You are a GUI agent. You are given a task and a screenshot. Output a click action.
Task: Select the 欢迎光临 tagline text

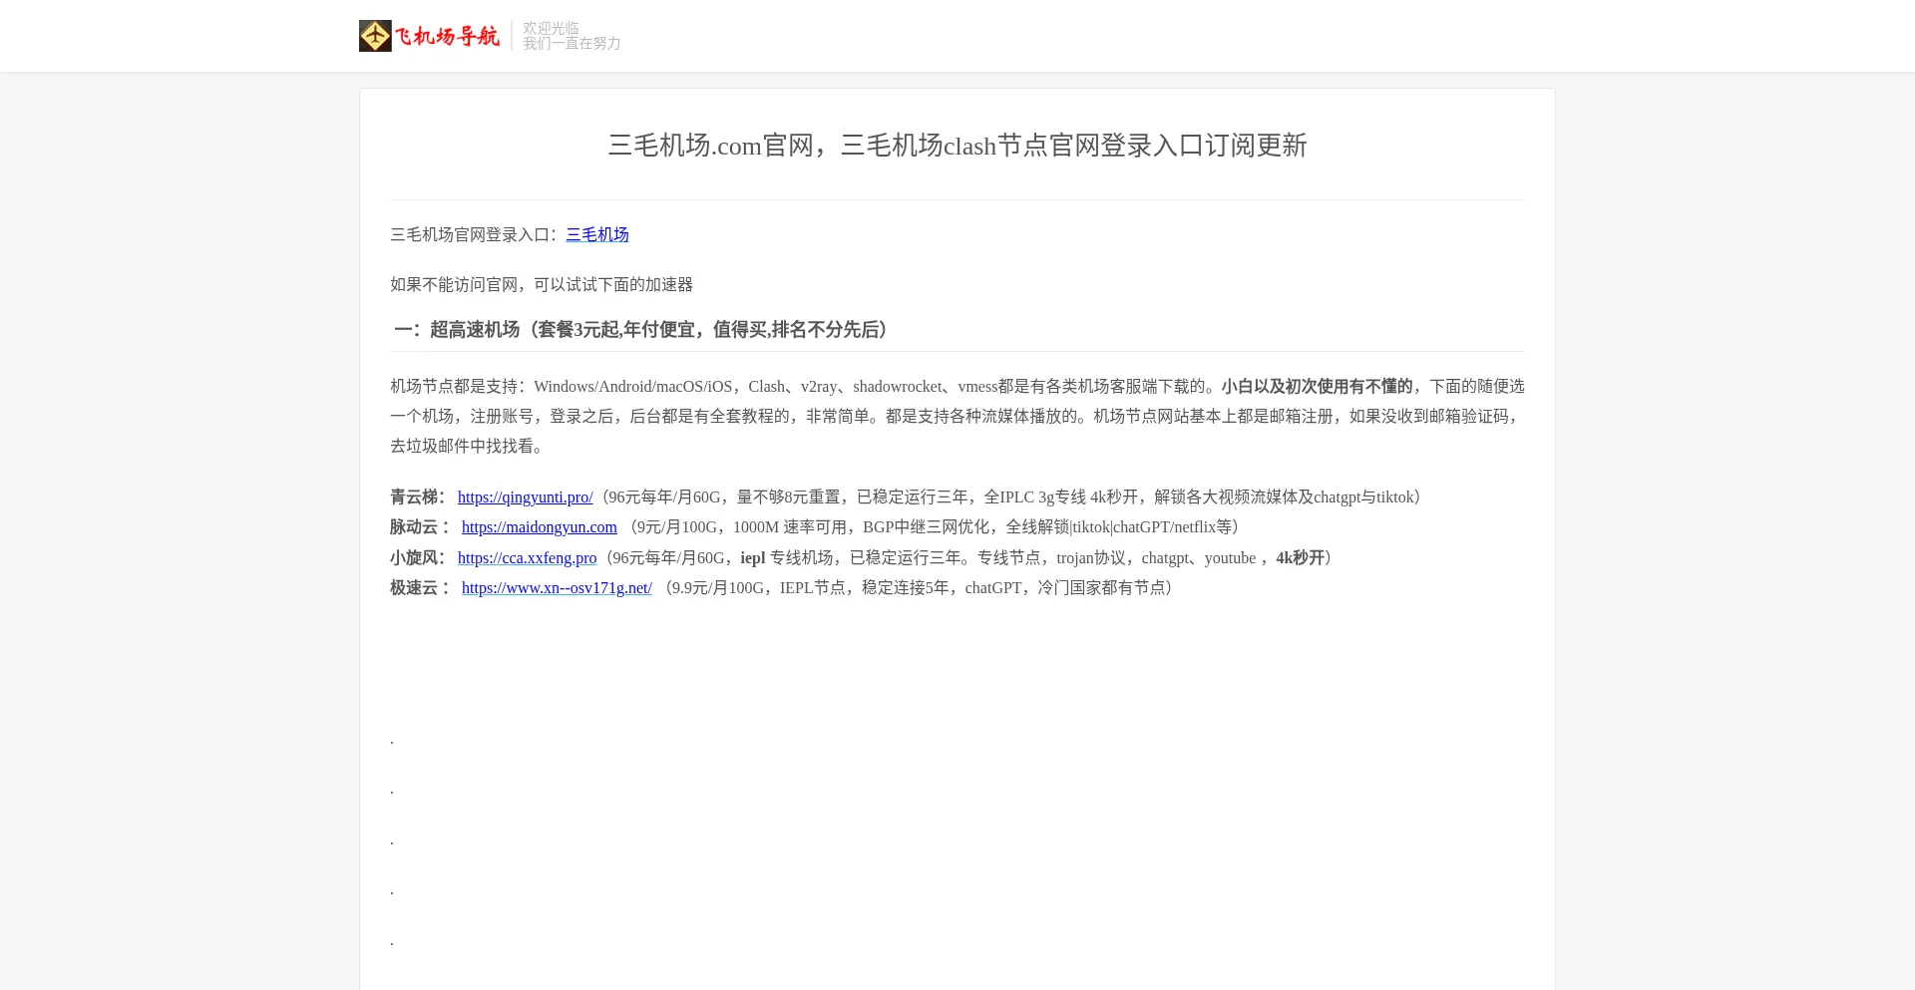pyautogui.click(x=552, y=28)
